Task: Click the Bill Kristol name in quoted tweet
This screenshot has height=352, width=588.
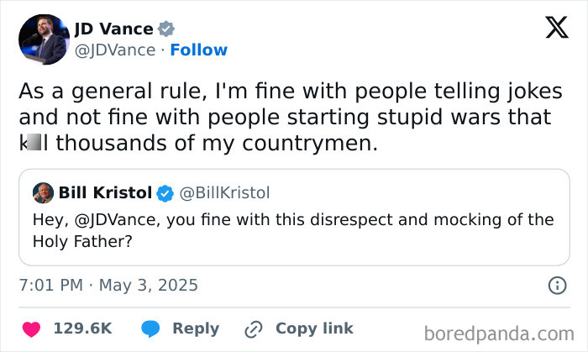Action: coord(105,193)
